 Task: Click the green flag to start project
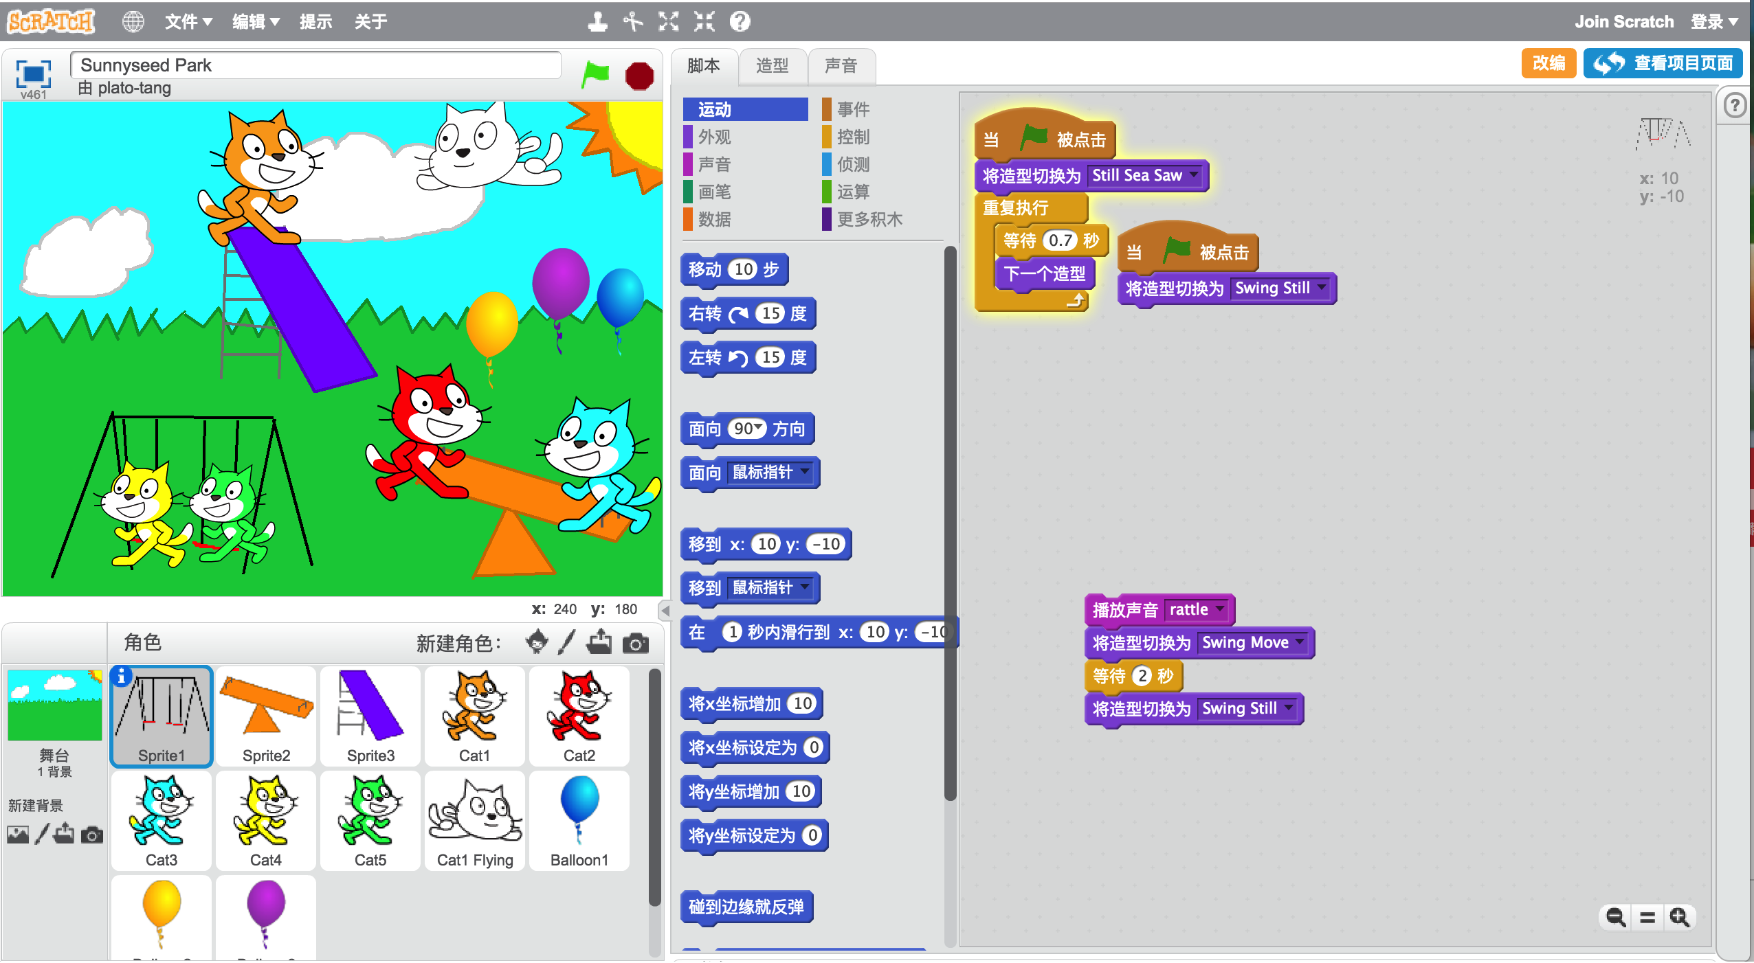595,74
